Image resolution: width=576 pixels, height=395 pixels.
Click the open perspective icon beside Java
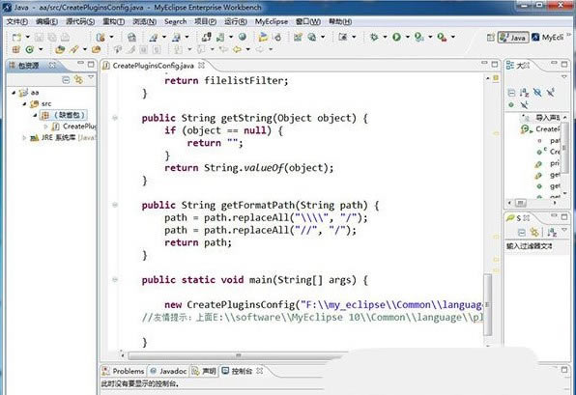[490, 37]
